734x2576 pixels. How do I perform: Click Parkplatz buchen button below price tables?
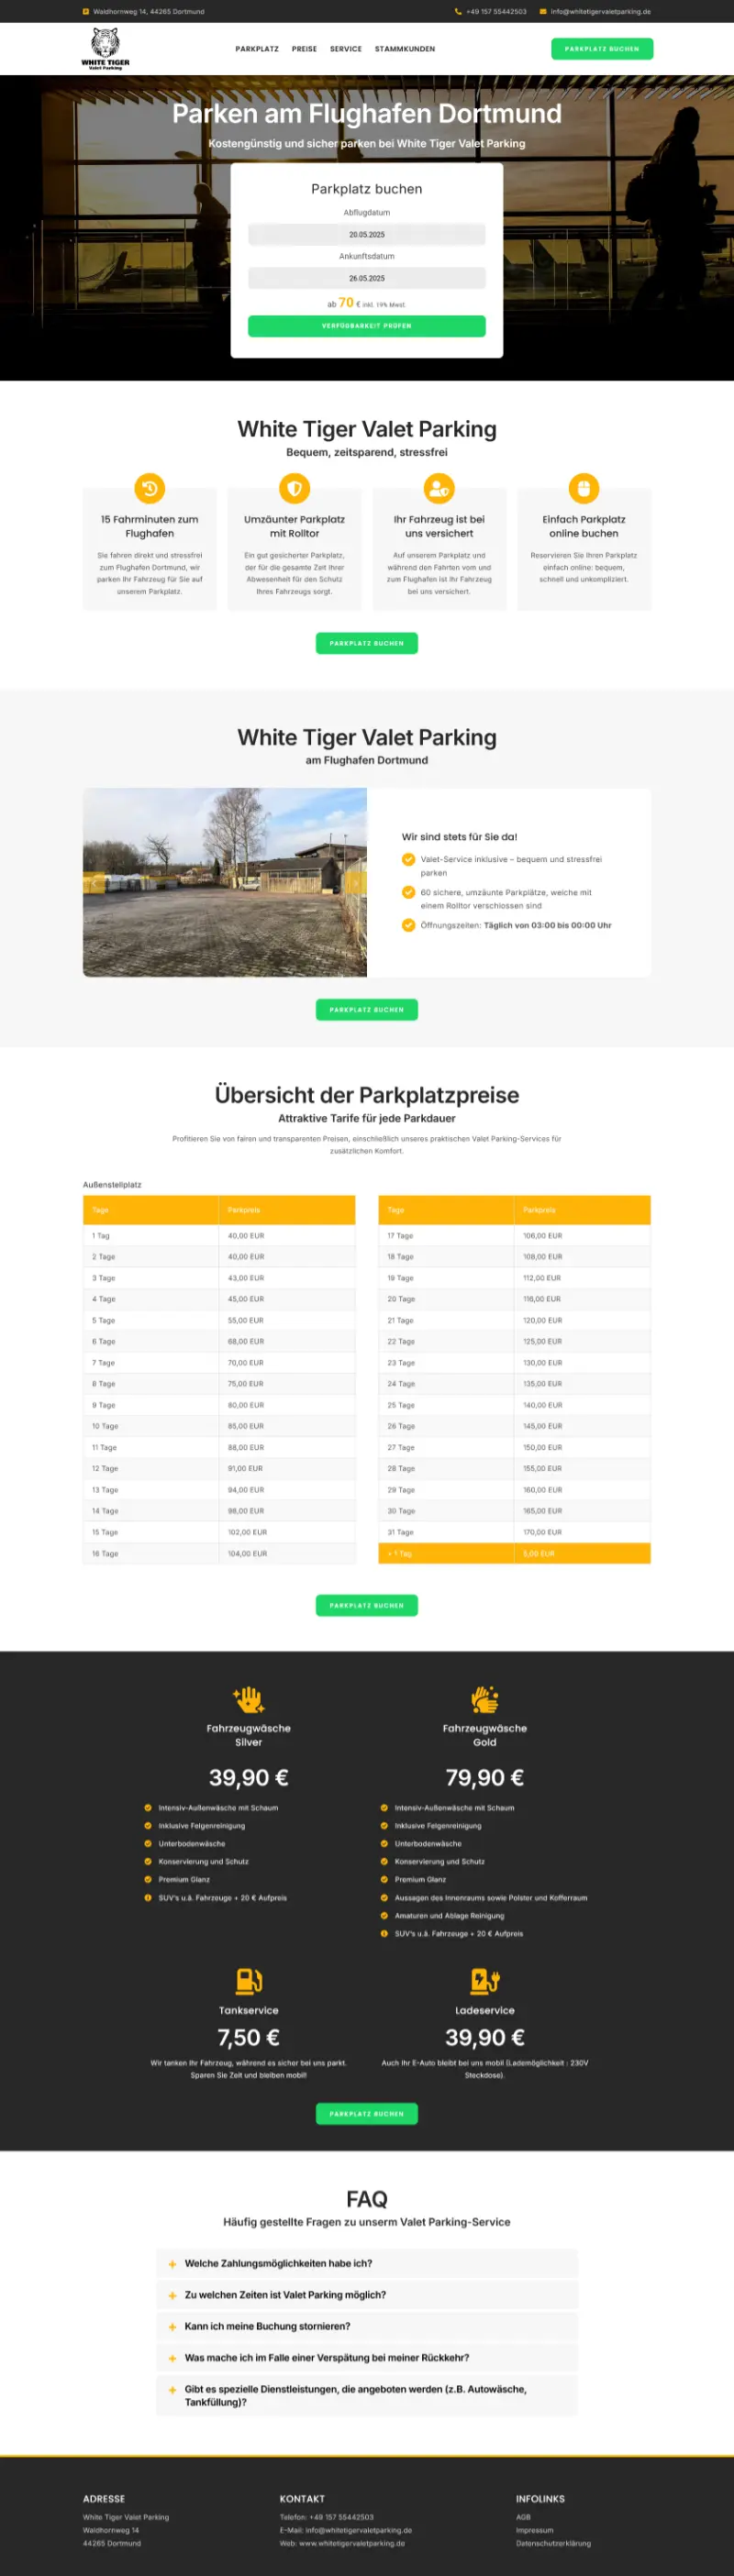(x=367, y=1605)
